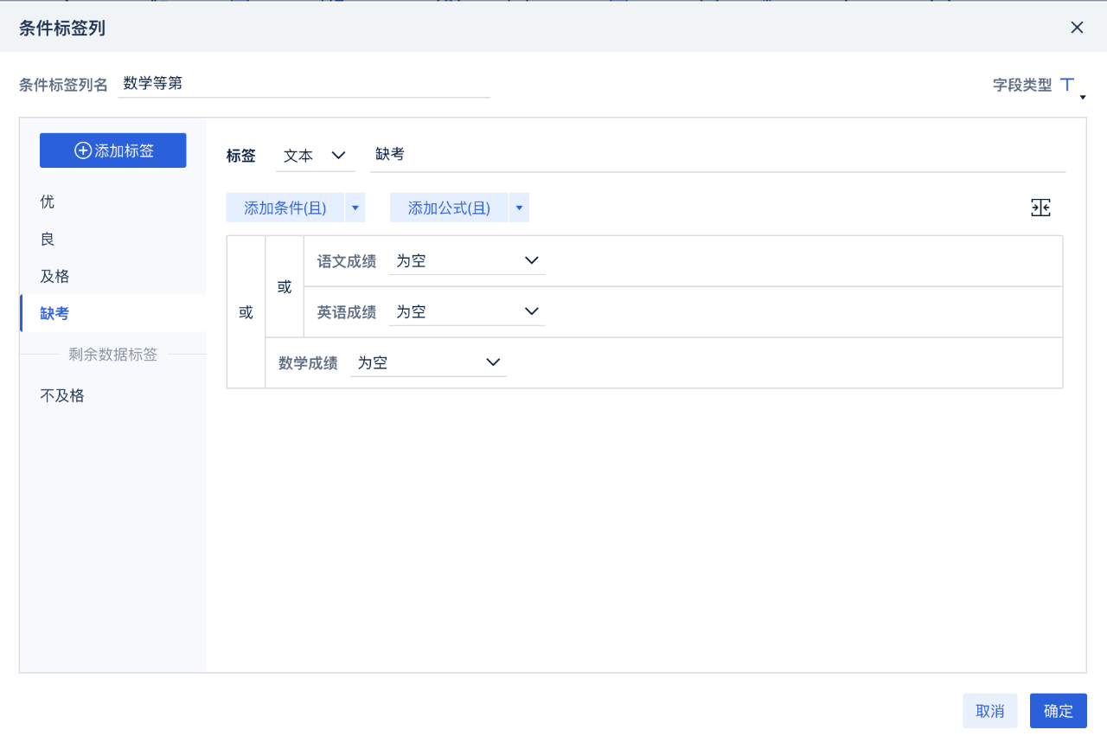The height and width of the screenshot is (749, 1107).
Task: Open the arrow menu beside 添加条件(且)
Action: (x=355, y=208)
